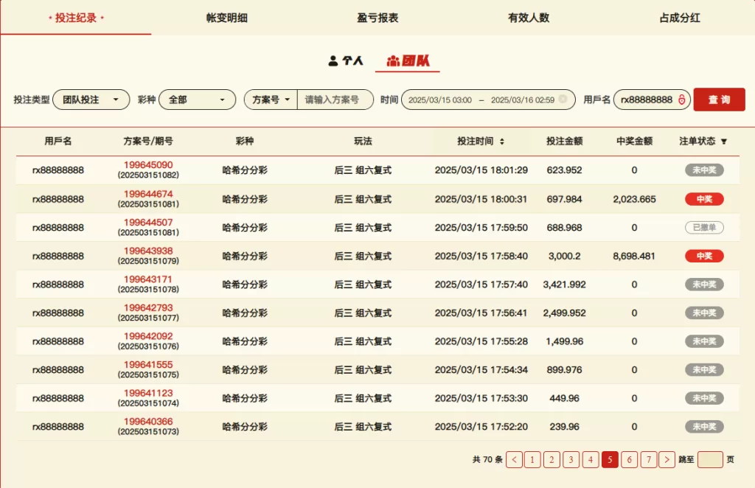
Task: Click 未中奖 badge for bet 199645090
Action: point(704,170)
